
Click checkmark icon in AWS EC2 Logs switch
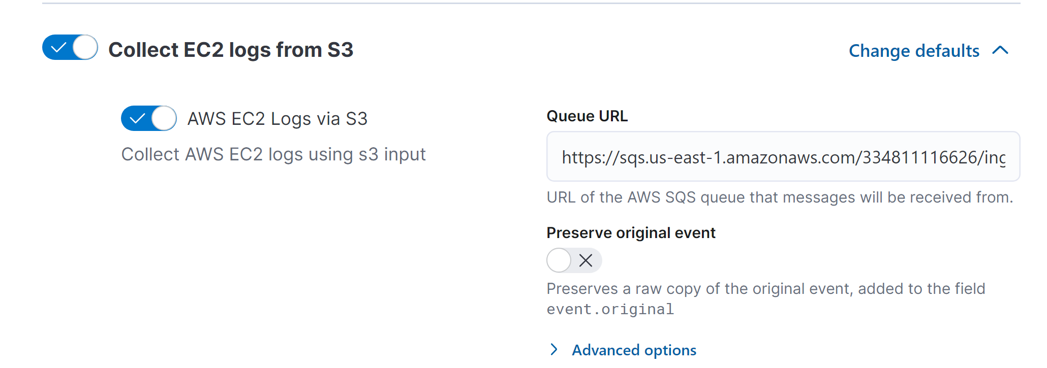click(x=137, y=119)
